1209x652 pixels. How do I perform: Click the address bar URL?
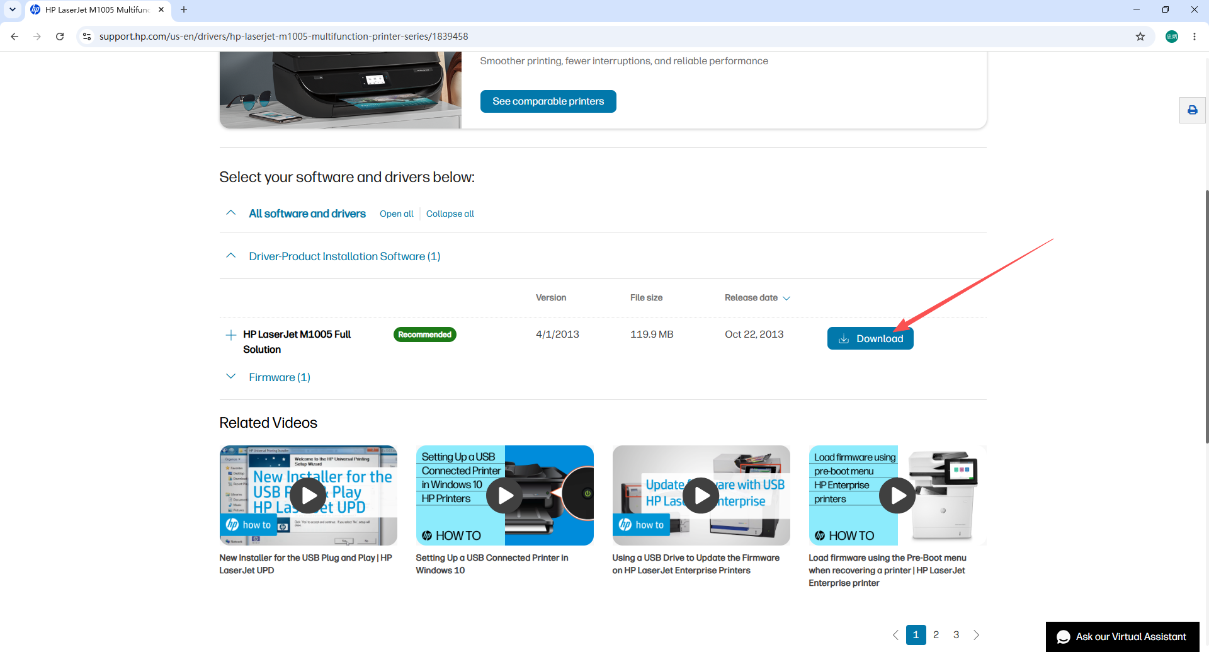coord(284,37)
